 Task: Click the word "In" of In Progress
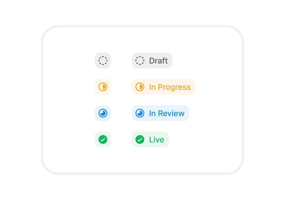152,87
